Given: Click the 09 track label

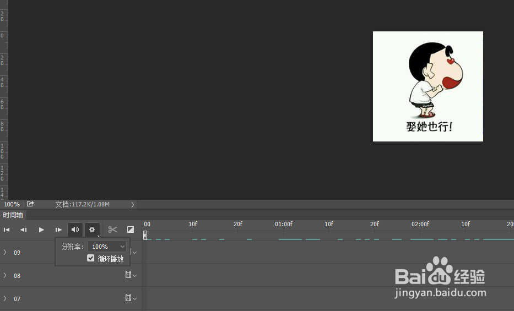Looking at the screenshot, I should pyautogui.click(x=17, y=253).
